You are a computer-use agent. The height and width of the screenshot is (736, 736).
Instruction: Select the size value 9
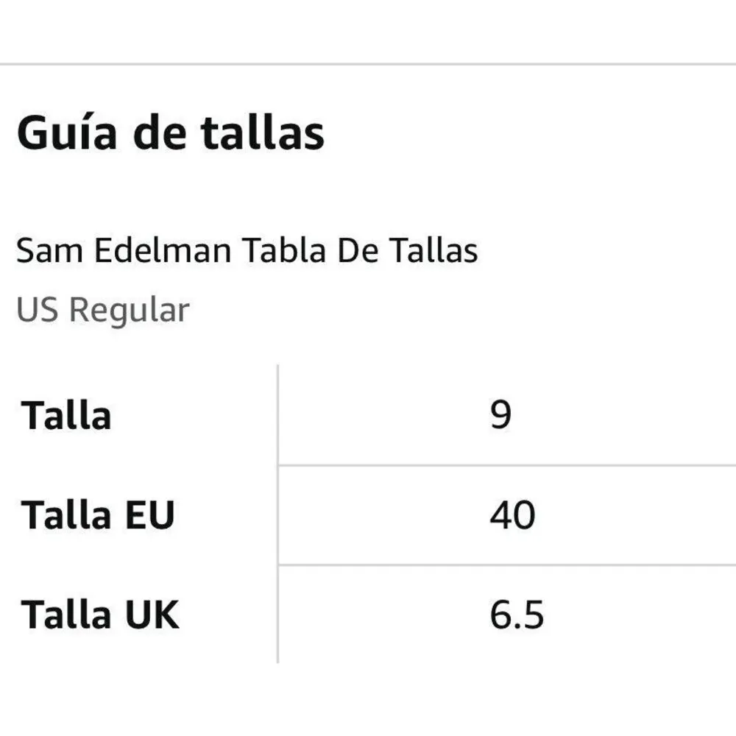point(500,416)
